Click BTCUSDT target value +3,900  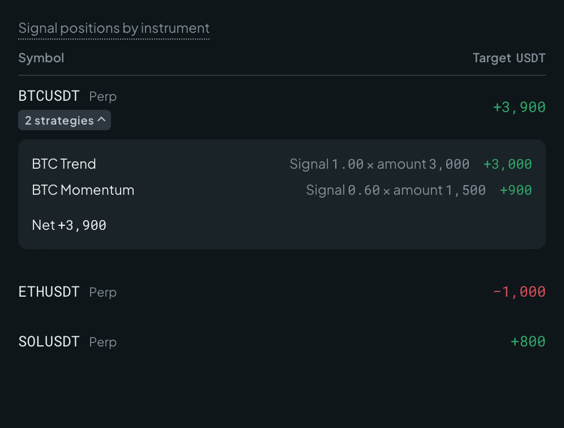[519, 107]
